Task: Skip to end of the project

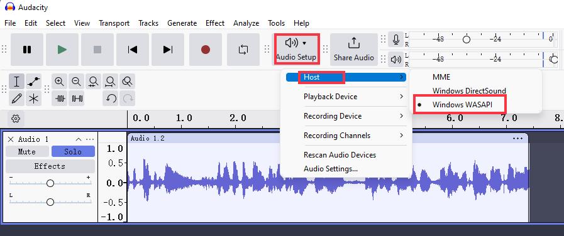Action: [x=168, y=50]
